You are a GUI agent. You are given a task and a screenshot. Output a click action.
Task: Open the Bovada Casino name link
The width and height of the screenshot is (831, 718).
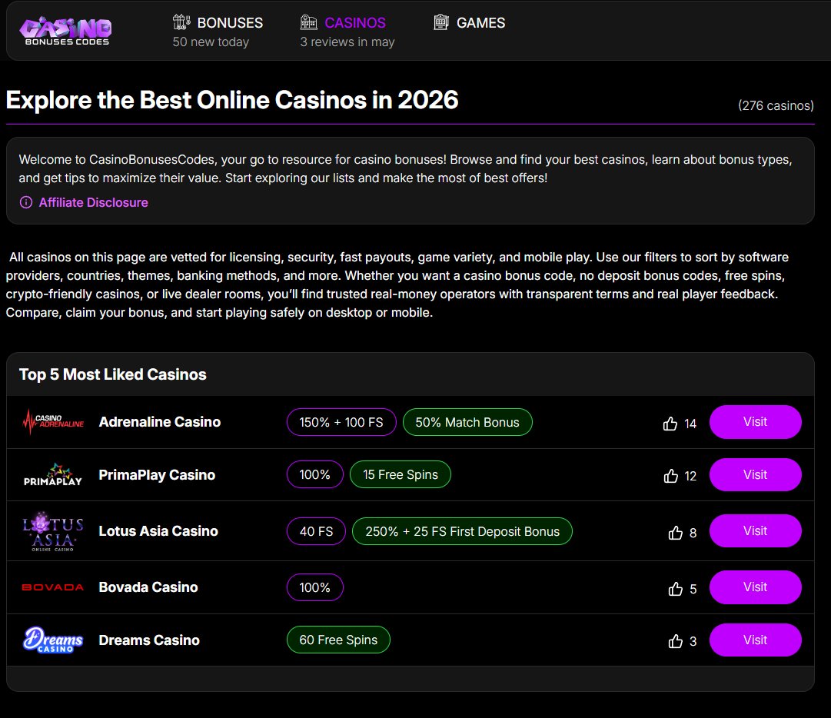148,587
